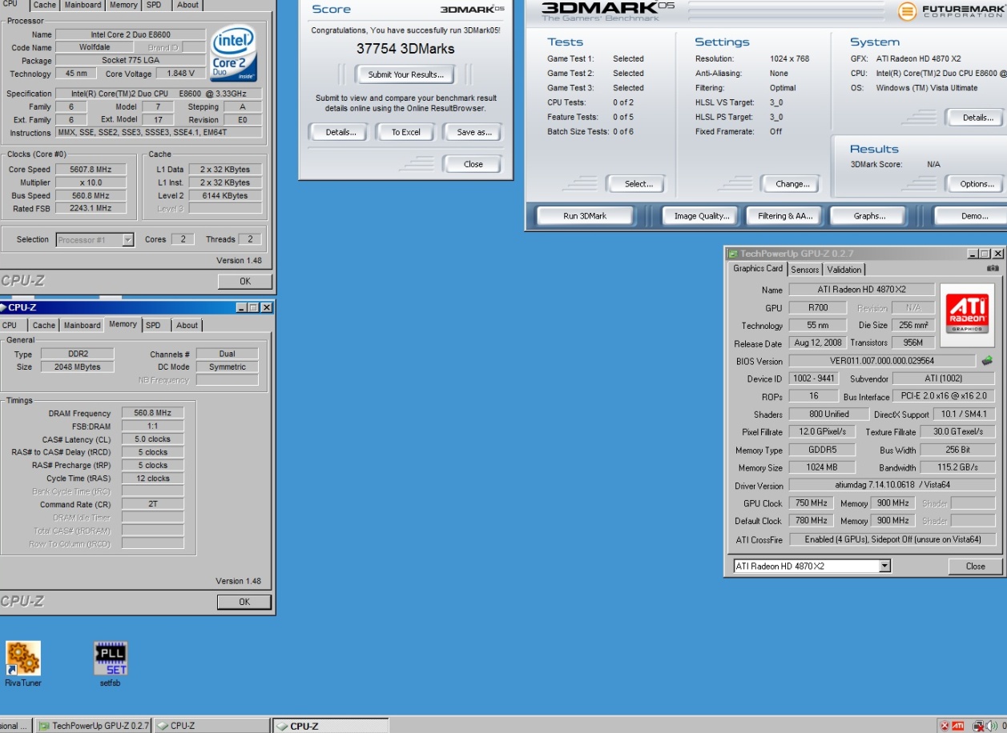Viewport: 1007px width, 733px height.
Task: Click Save as button in Score window
Action: click(474, 132)
